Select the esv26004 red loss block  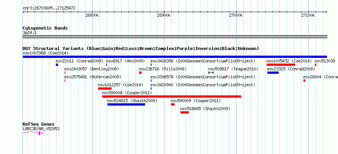pyautogui.click(x=304, y=81)
